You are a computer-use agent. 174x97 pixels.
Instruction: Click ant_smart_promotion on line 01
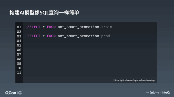click(x=79, y=27)
